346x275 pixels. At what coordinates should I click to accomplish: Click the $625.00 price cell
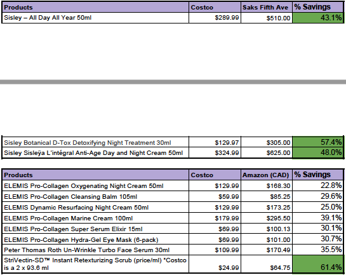[x=267, y=152]
